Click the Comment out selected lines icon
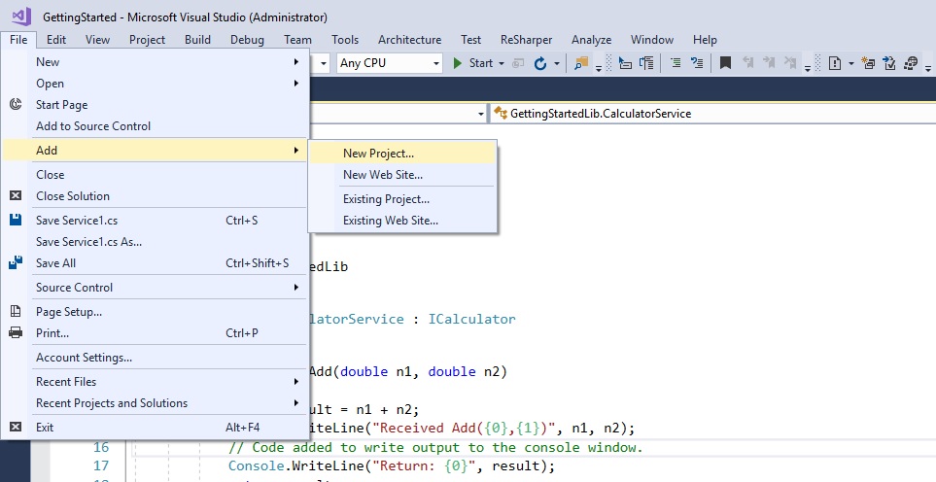The image size is (936, 482). point(676,63)
